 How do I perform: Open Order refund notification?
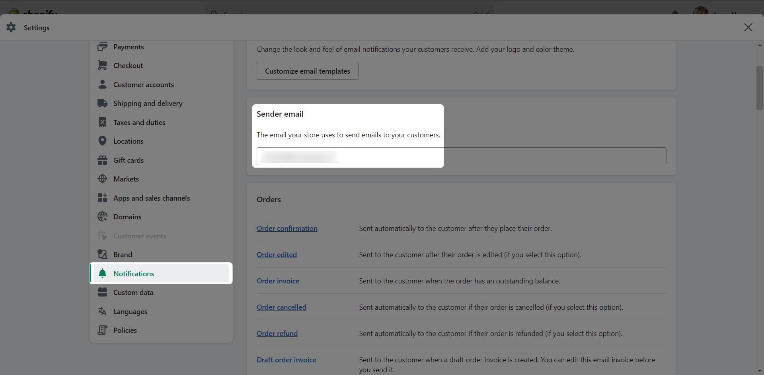point(277,334)
